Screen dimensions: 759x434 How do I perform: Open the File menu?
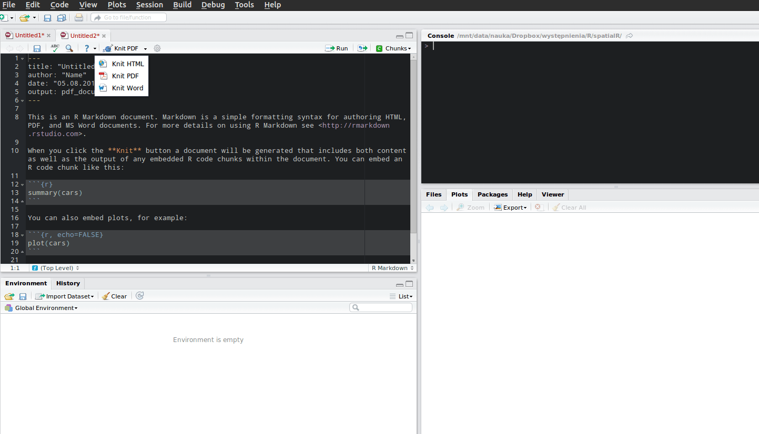9,5
